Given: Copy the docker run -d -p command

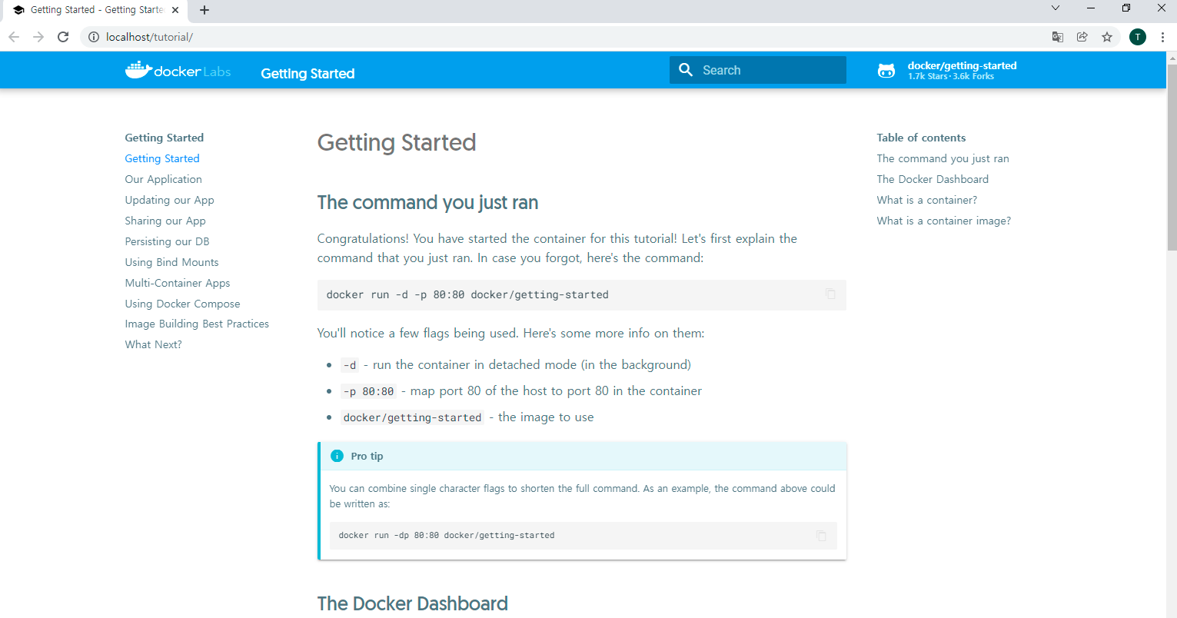Looking at the screenshot, I should [830, 294].
